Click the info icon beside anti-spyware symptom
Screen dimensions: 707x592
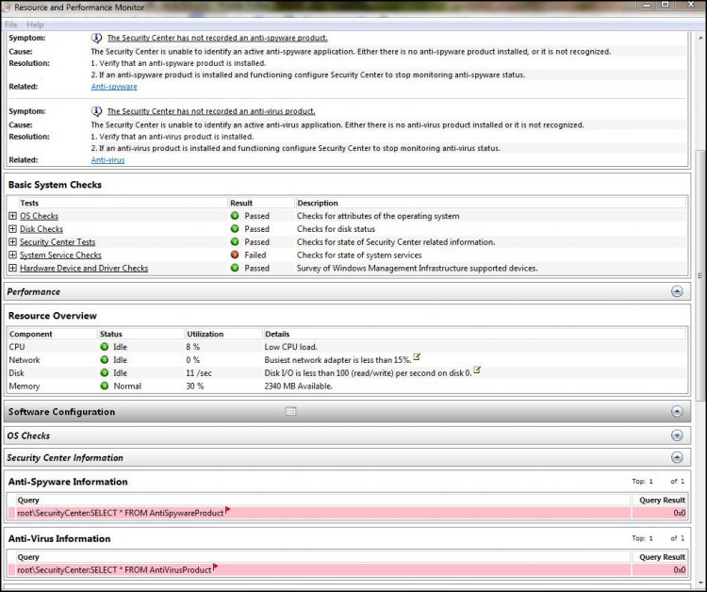click(96, 38)
